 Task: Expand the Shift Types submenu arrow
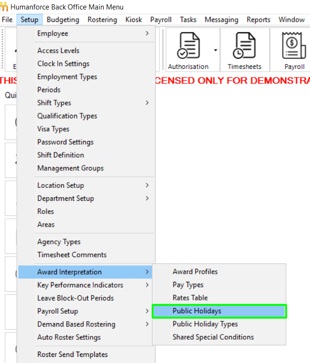coord(147,102)
